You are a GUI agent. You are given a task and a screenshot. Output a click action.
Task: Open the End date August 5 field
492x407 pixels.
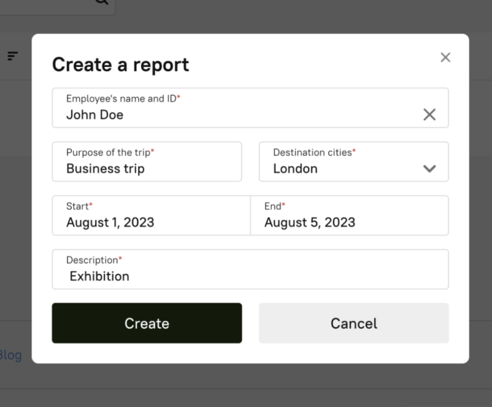click(349, 216)
